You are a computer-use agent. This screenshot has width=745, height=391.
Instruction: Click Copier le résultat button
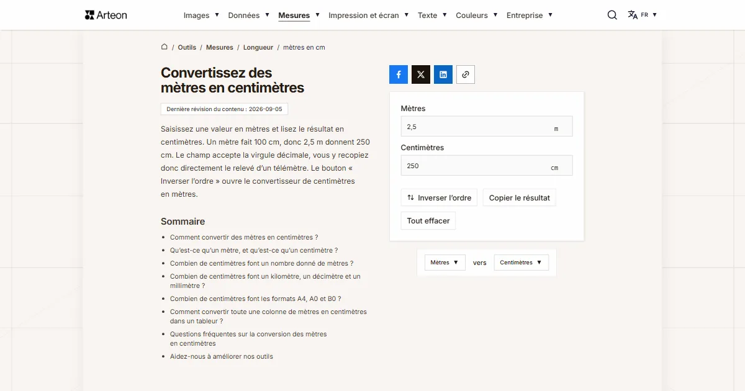[x=520, y=198]
